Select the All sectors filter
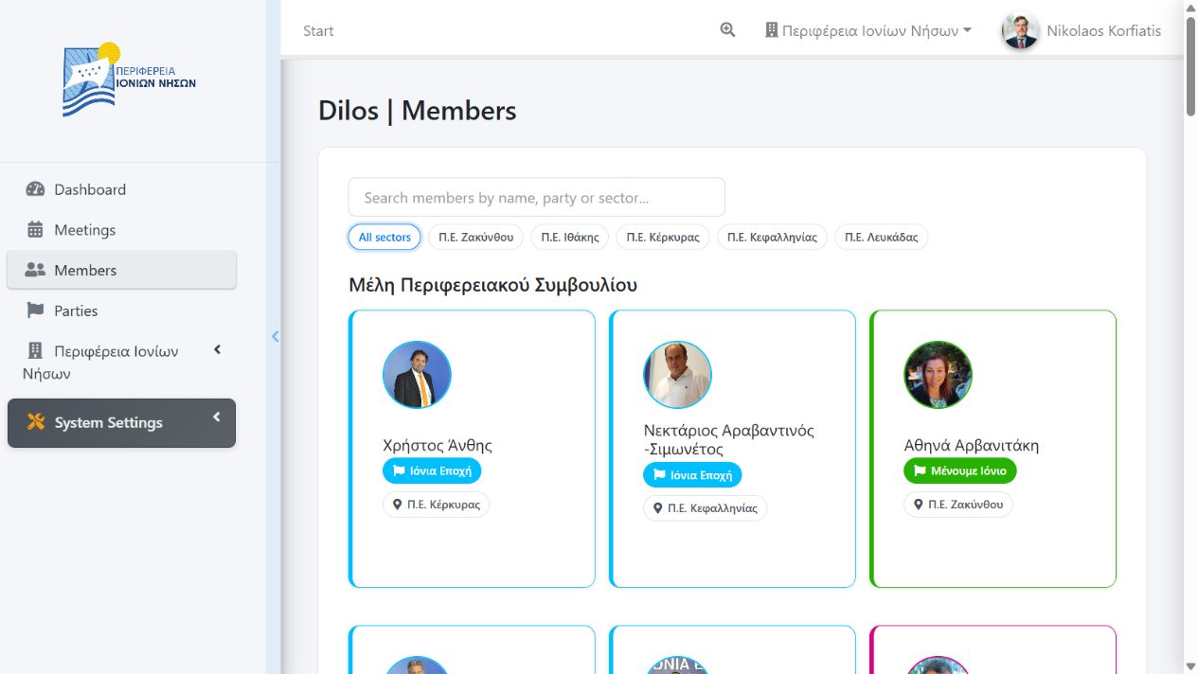The height and width of the screenshot is (674, 1198). point(384,237)
